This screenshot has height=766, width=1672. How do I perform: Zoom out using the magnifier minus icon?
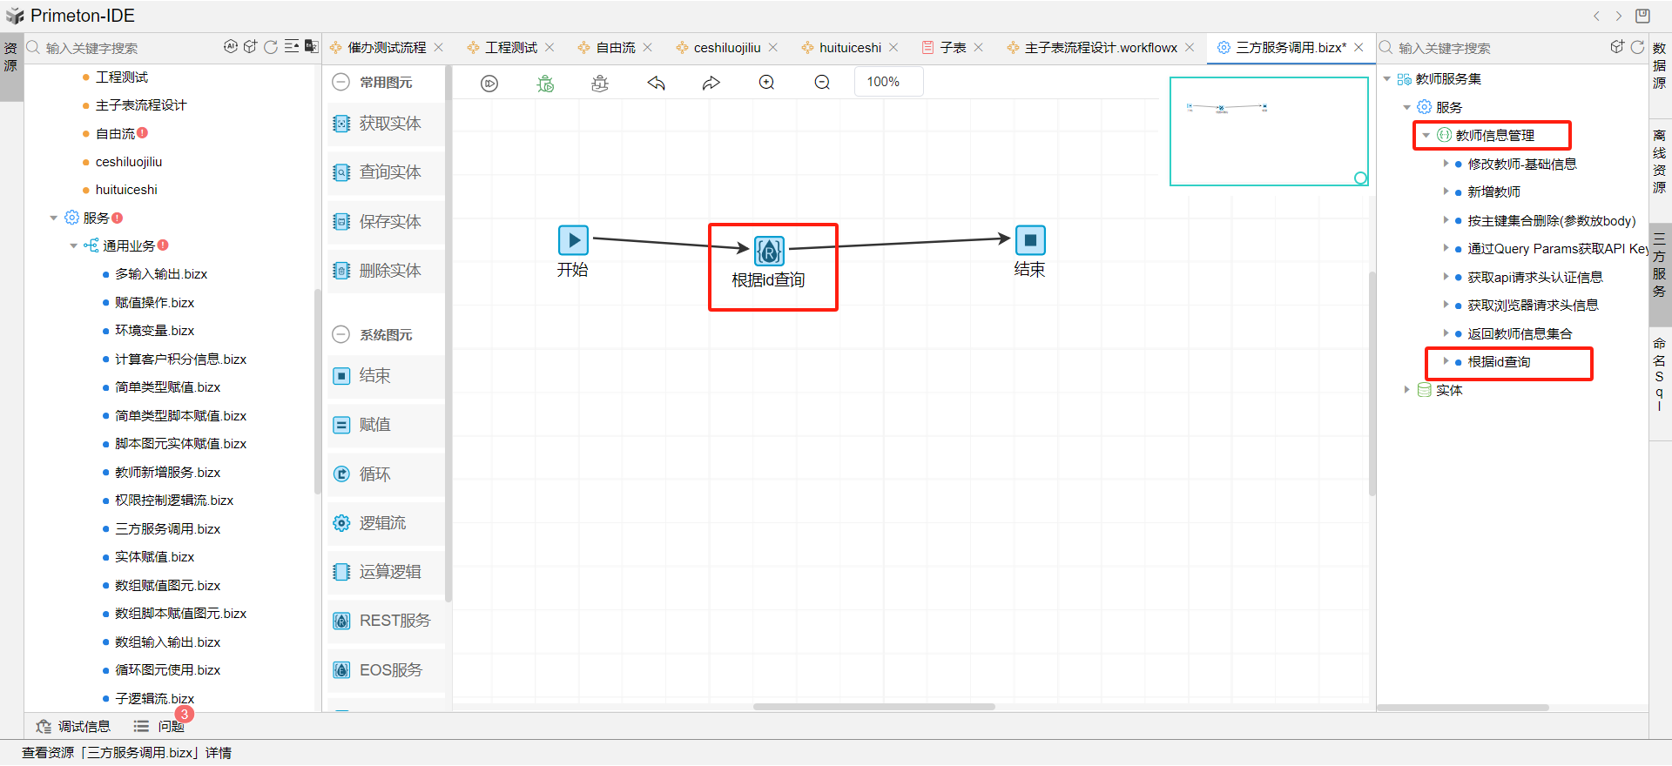click(822, 83)
